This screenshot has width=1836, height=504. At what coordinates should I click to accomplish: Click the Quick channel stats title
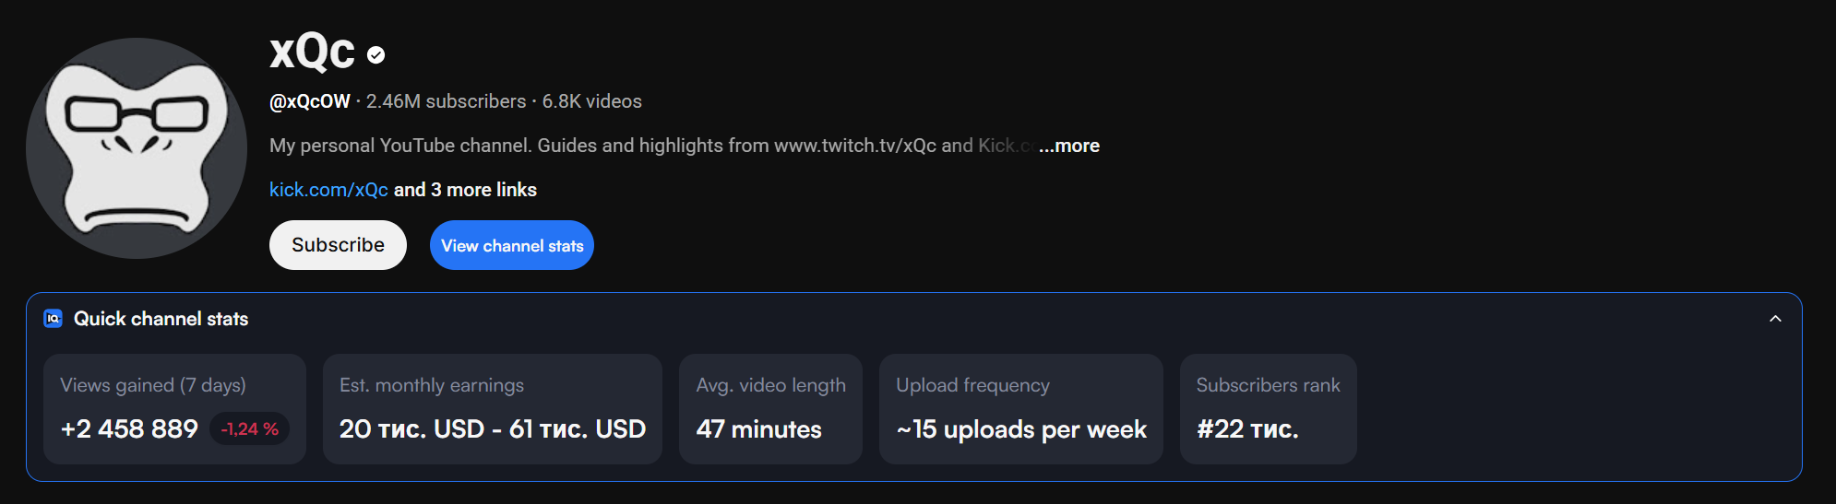click(x=161, y=319)
